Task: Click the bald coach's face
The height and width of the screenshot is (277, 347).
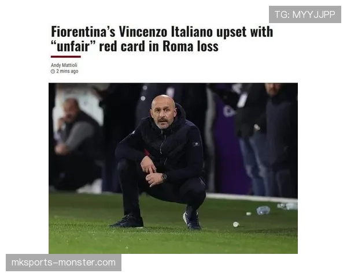Action: (x=163, y=113)
